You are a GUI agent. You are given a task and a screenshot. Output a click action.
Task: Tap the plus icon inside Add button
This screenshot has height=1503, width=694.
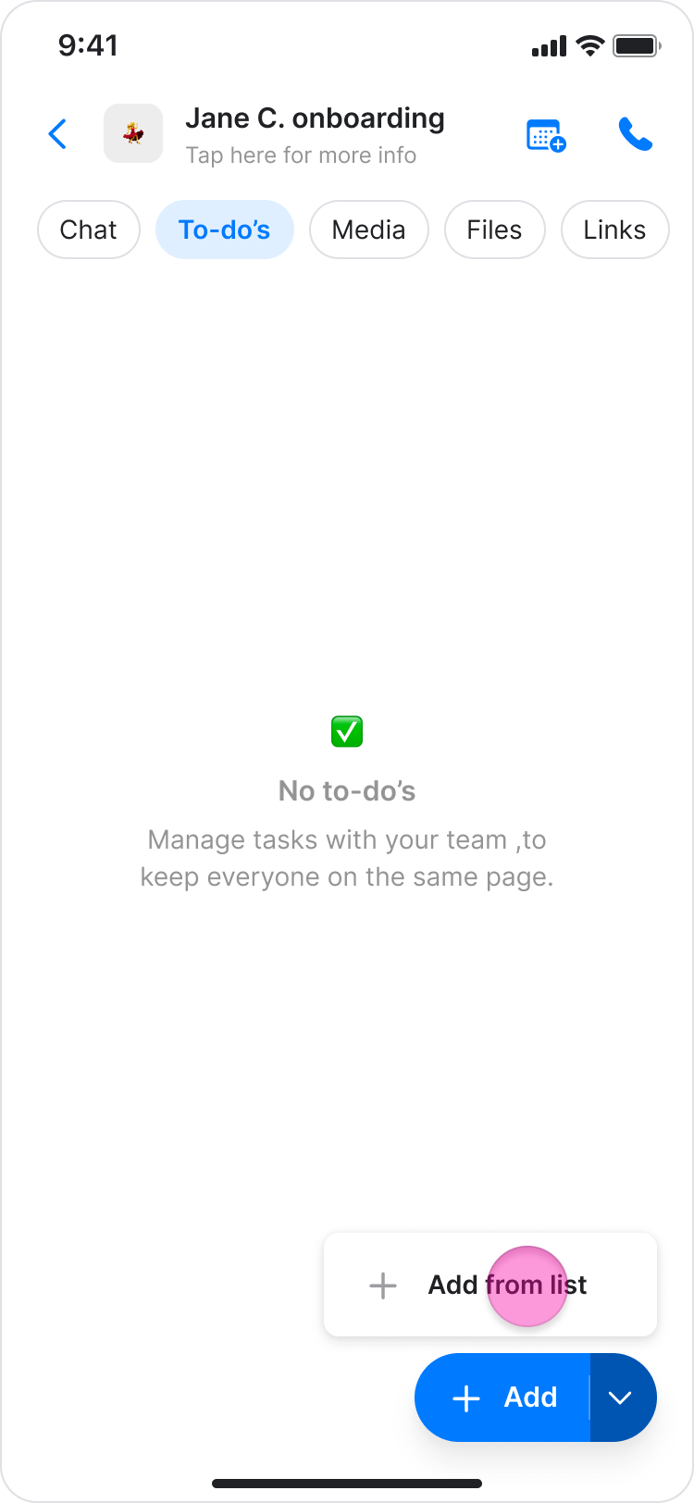point(466,1398)
